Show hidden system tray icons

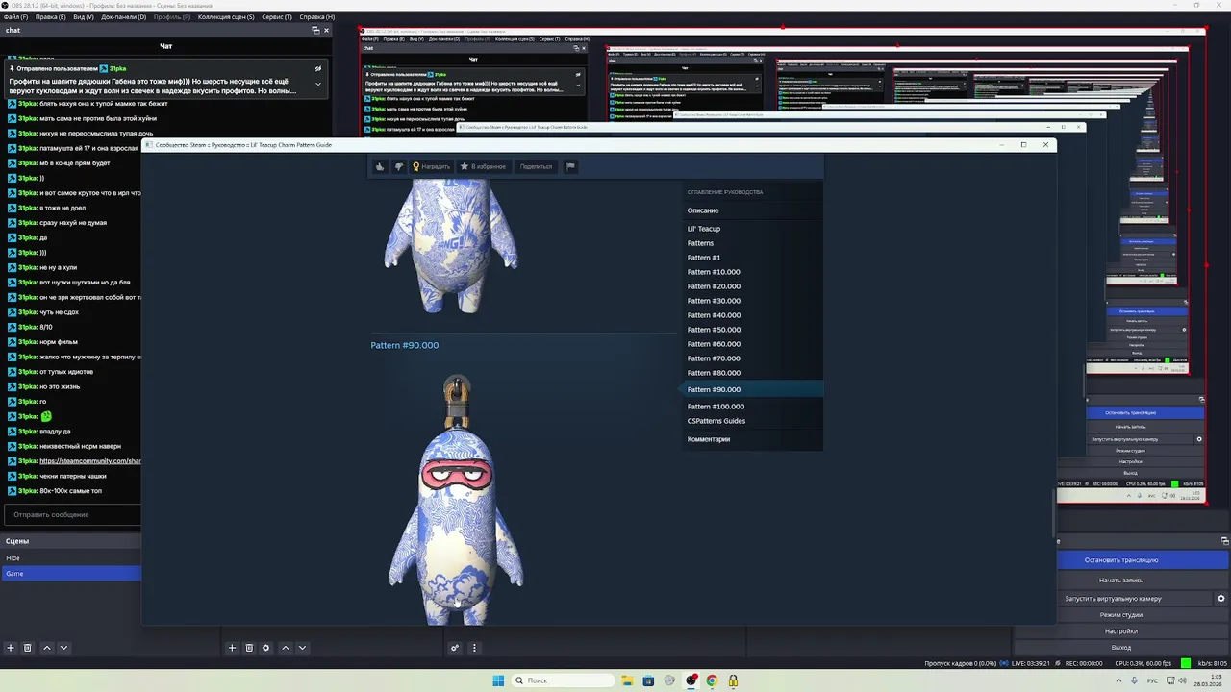click(1118, 680)
